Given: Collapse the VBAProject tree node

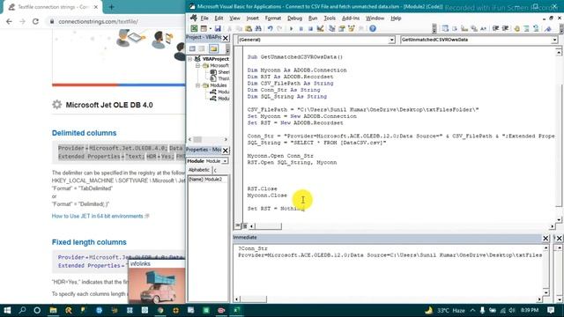Looking at the screenshot, I should point(190,59).
